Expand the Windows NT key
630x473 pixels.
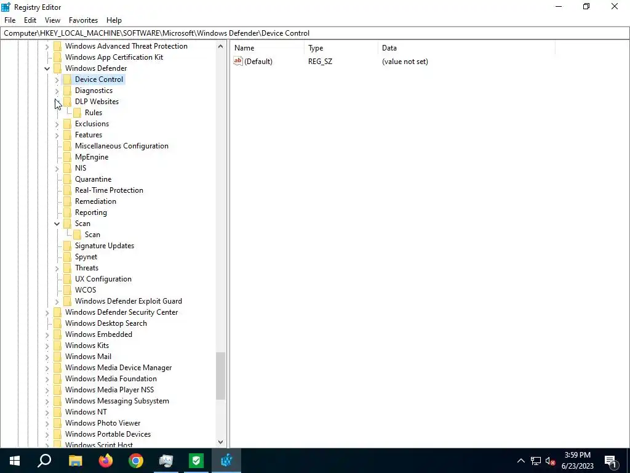tap(47, 412)
